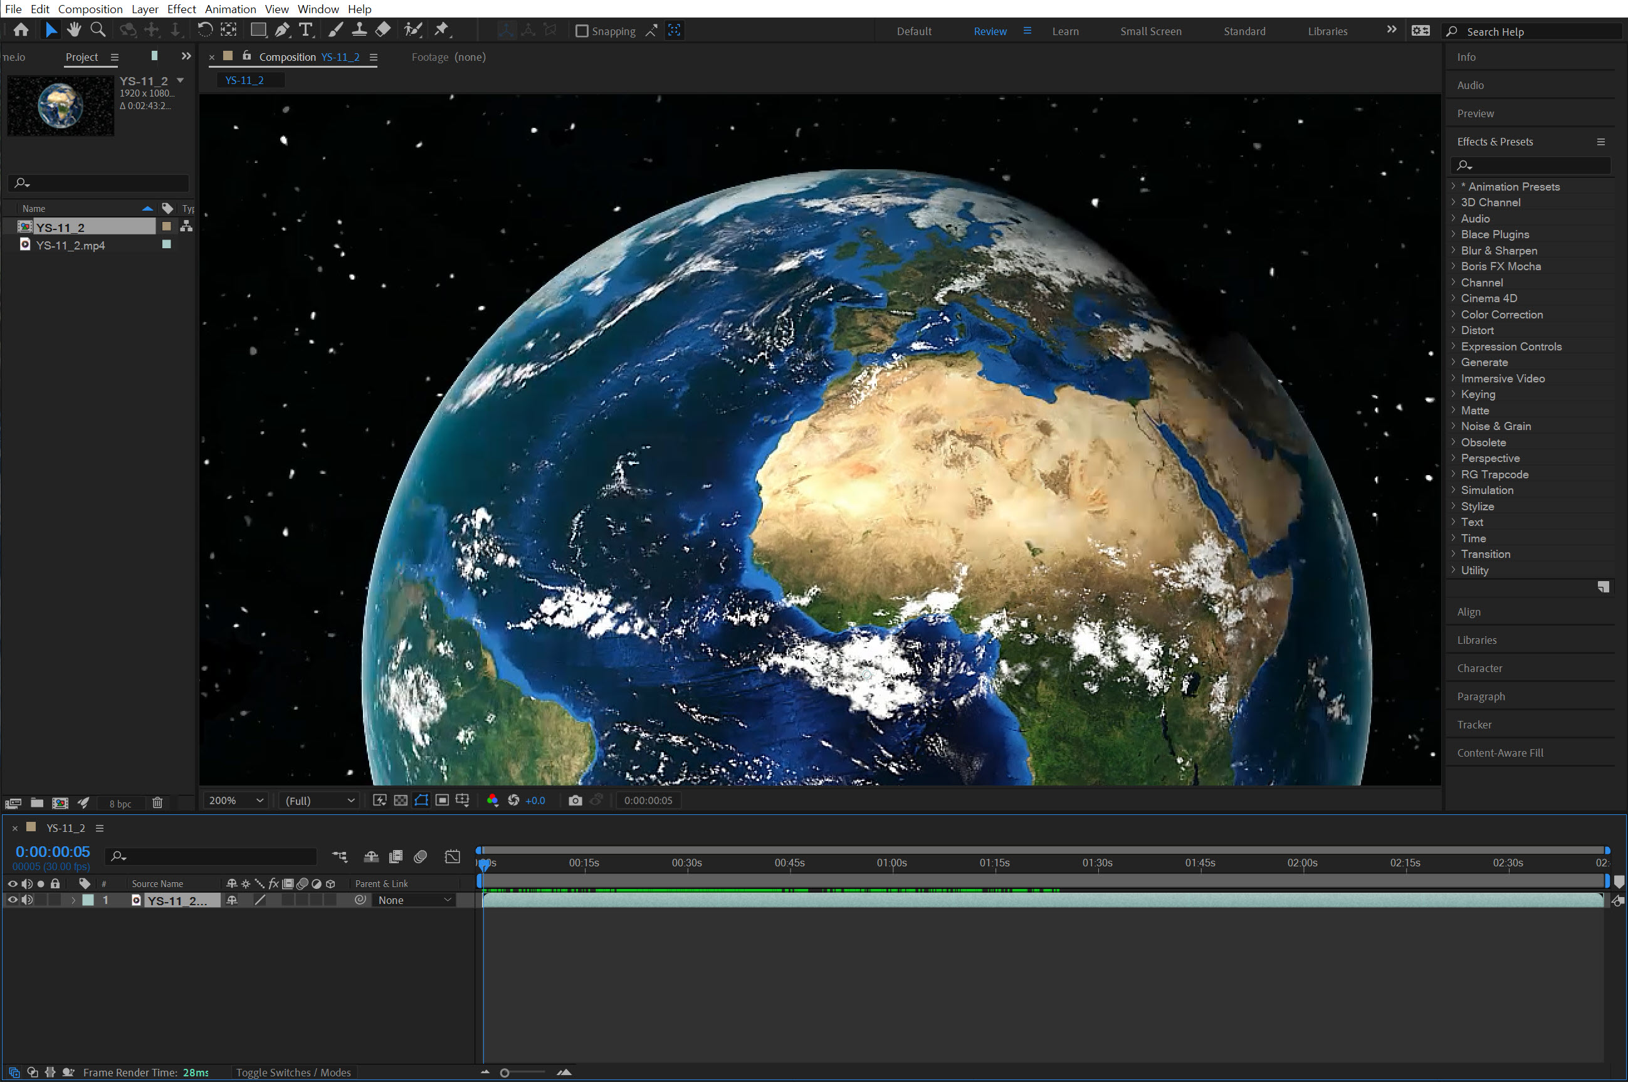Select the Type tool
1628x1082 pixels.
[x=305, y=29]
